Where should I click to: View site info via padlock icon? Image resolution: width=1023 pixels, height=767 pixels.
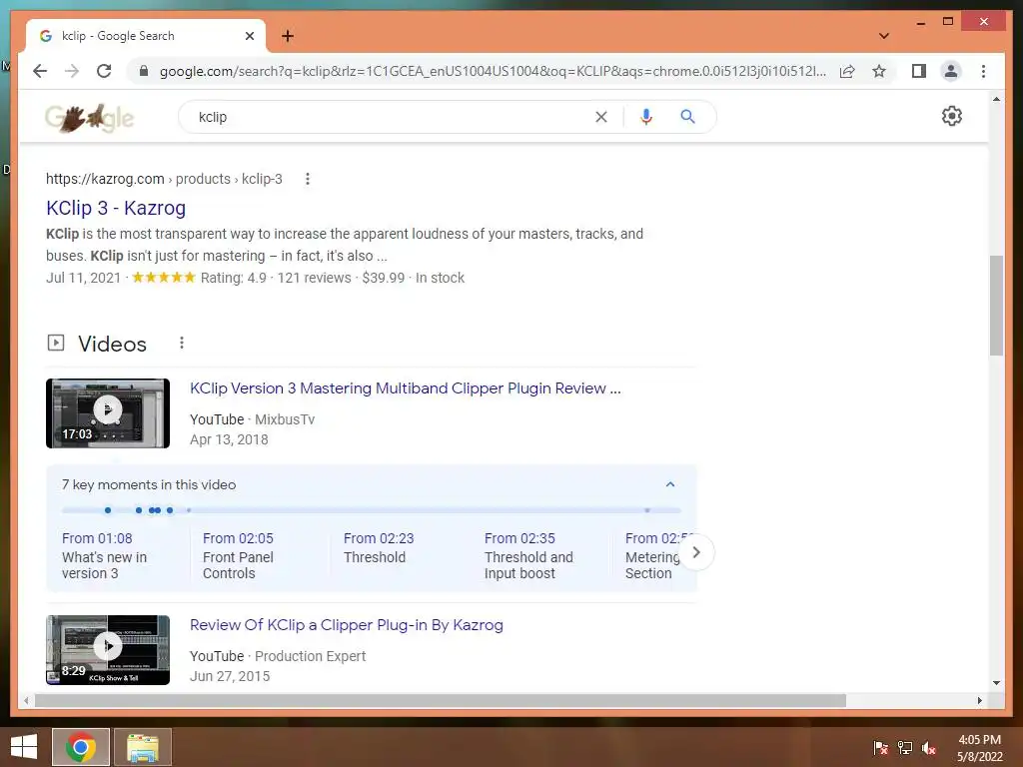(144, 71)
